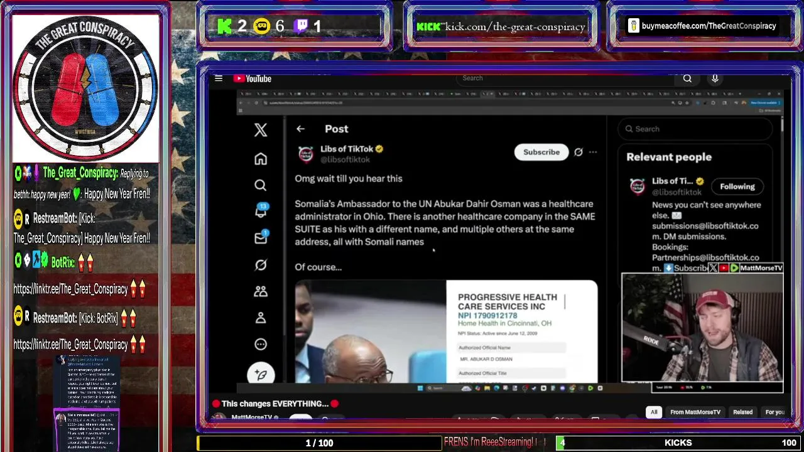The height and width of the screenshot is (452, 804).
Task: Click the yellow Rumble viewer count icon
Action: [261, 26]
